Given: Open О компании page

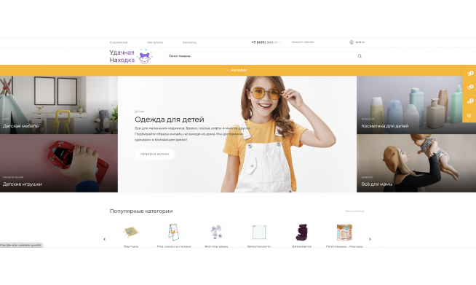Looking at the screenshot, I should click(119, 42).
